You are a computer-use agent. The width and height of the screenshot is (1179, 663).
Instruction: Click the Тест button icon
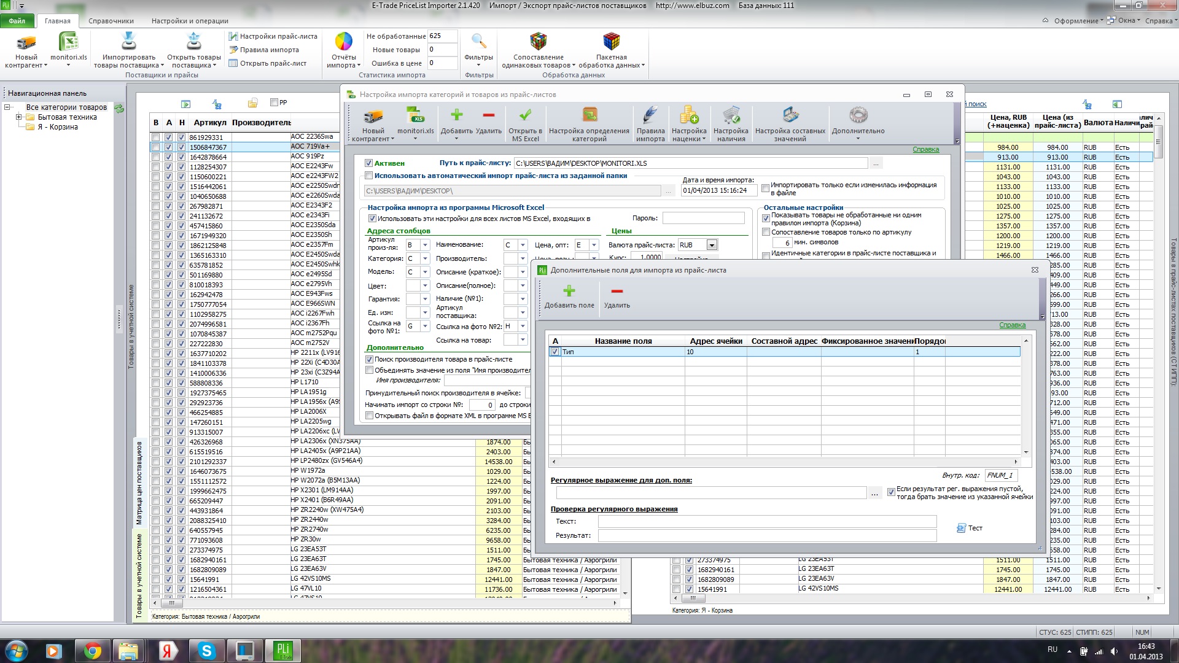pos(961,528)
